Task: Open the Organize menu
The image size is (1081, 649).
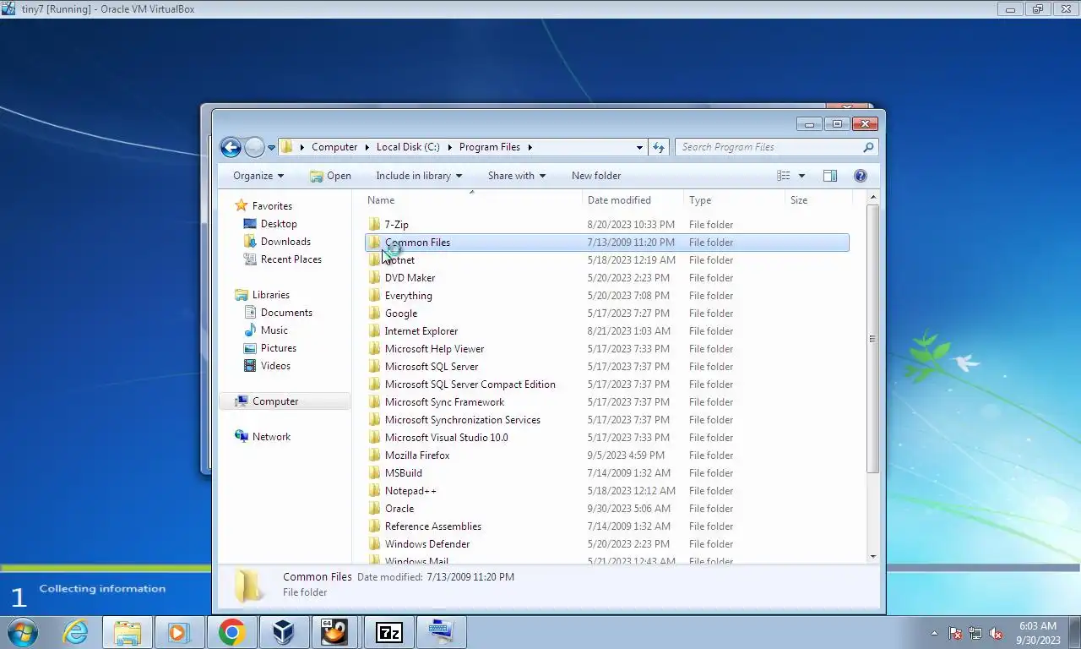Action: coord(258,176)
